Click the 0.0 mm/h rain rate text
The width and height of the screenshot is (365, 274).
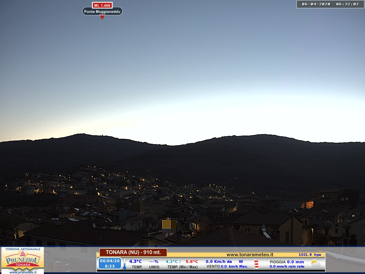tap(287, 266)
